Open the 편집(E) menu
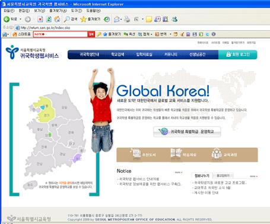 24,11
